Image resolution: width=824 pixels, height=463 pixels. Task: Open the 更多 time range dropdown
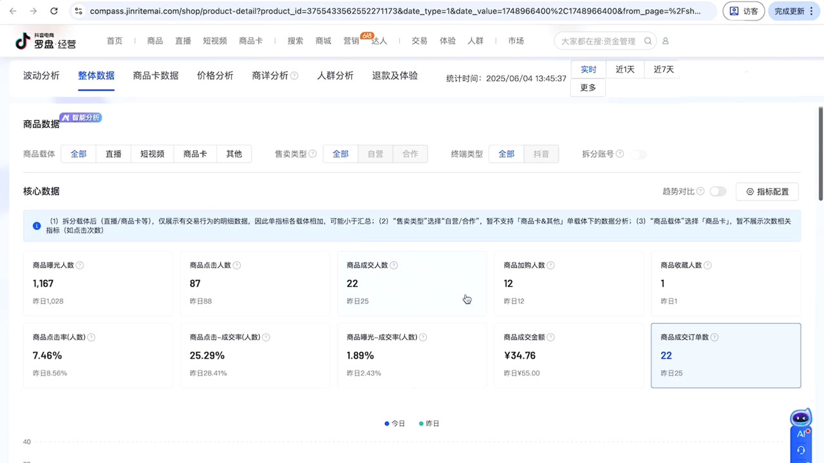[588, 87]
